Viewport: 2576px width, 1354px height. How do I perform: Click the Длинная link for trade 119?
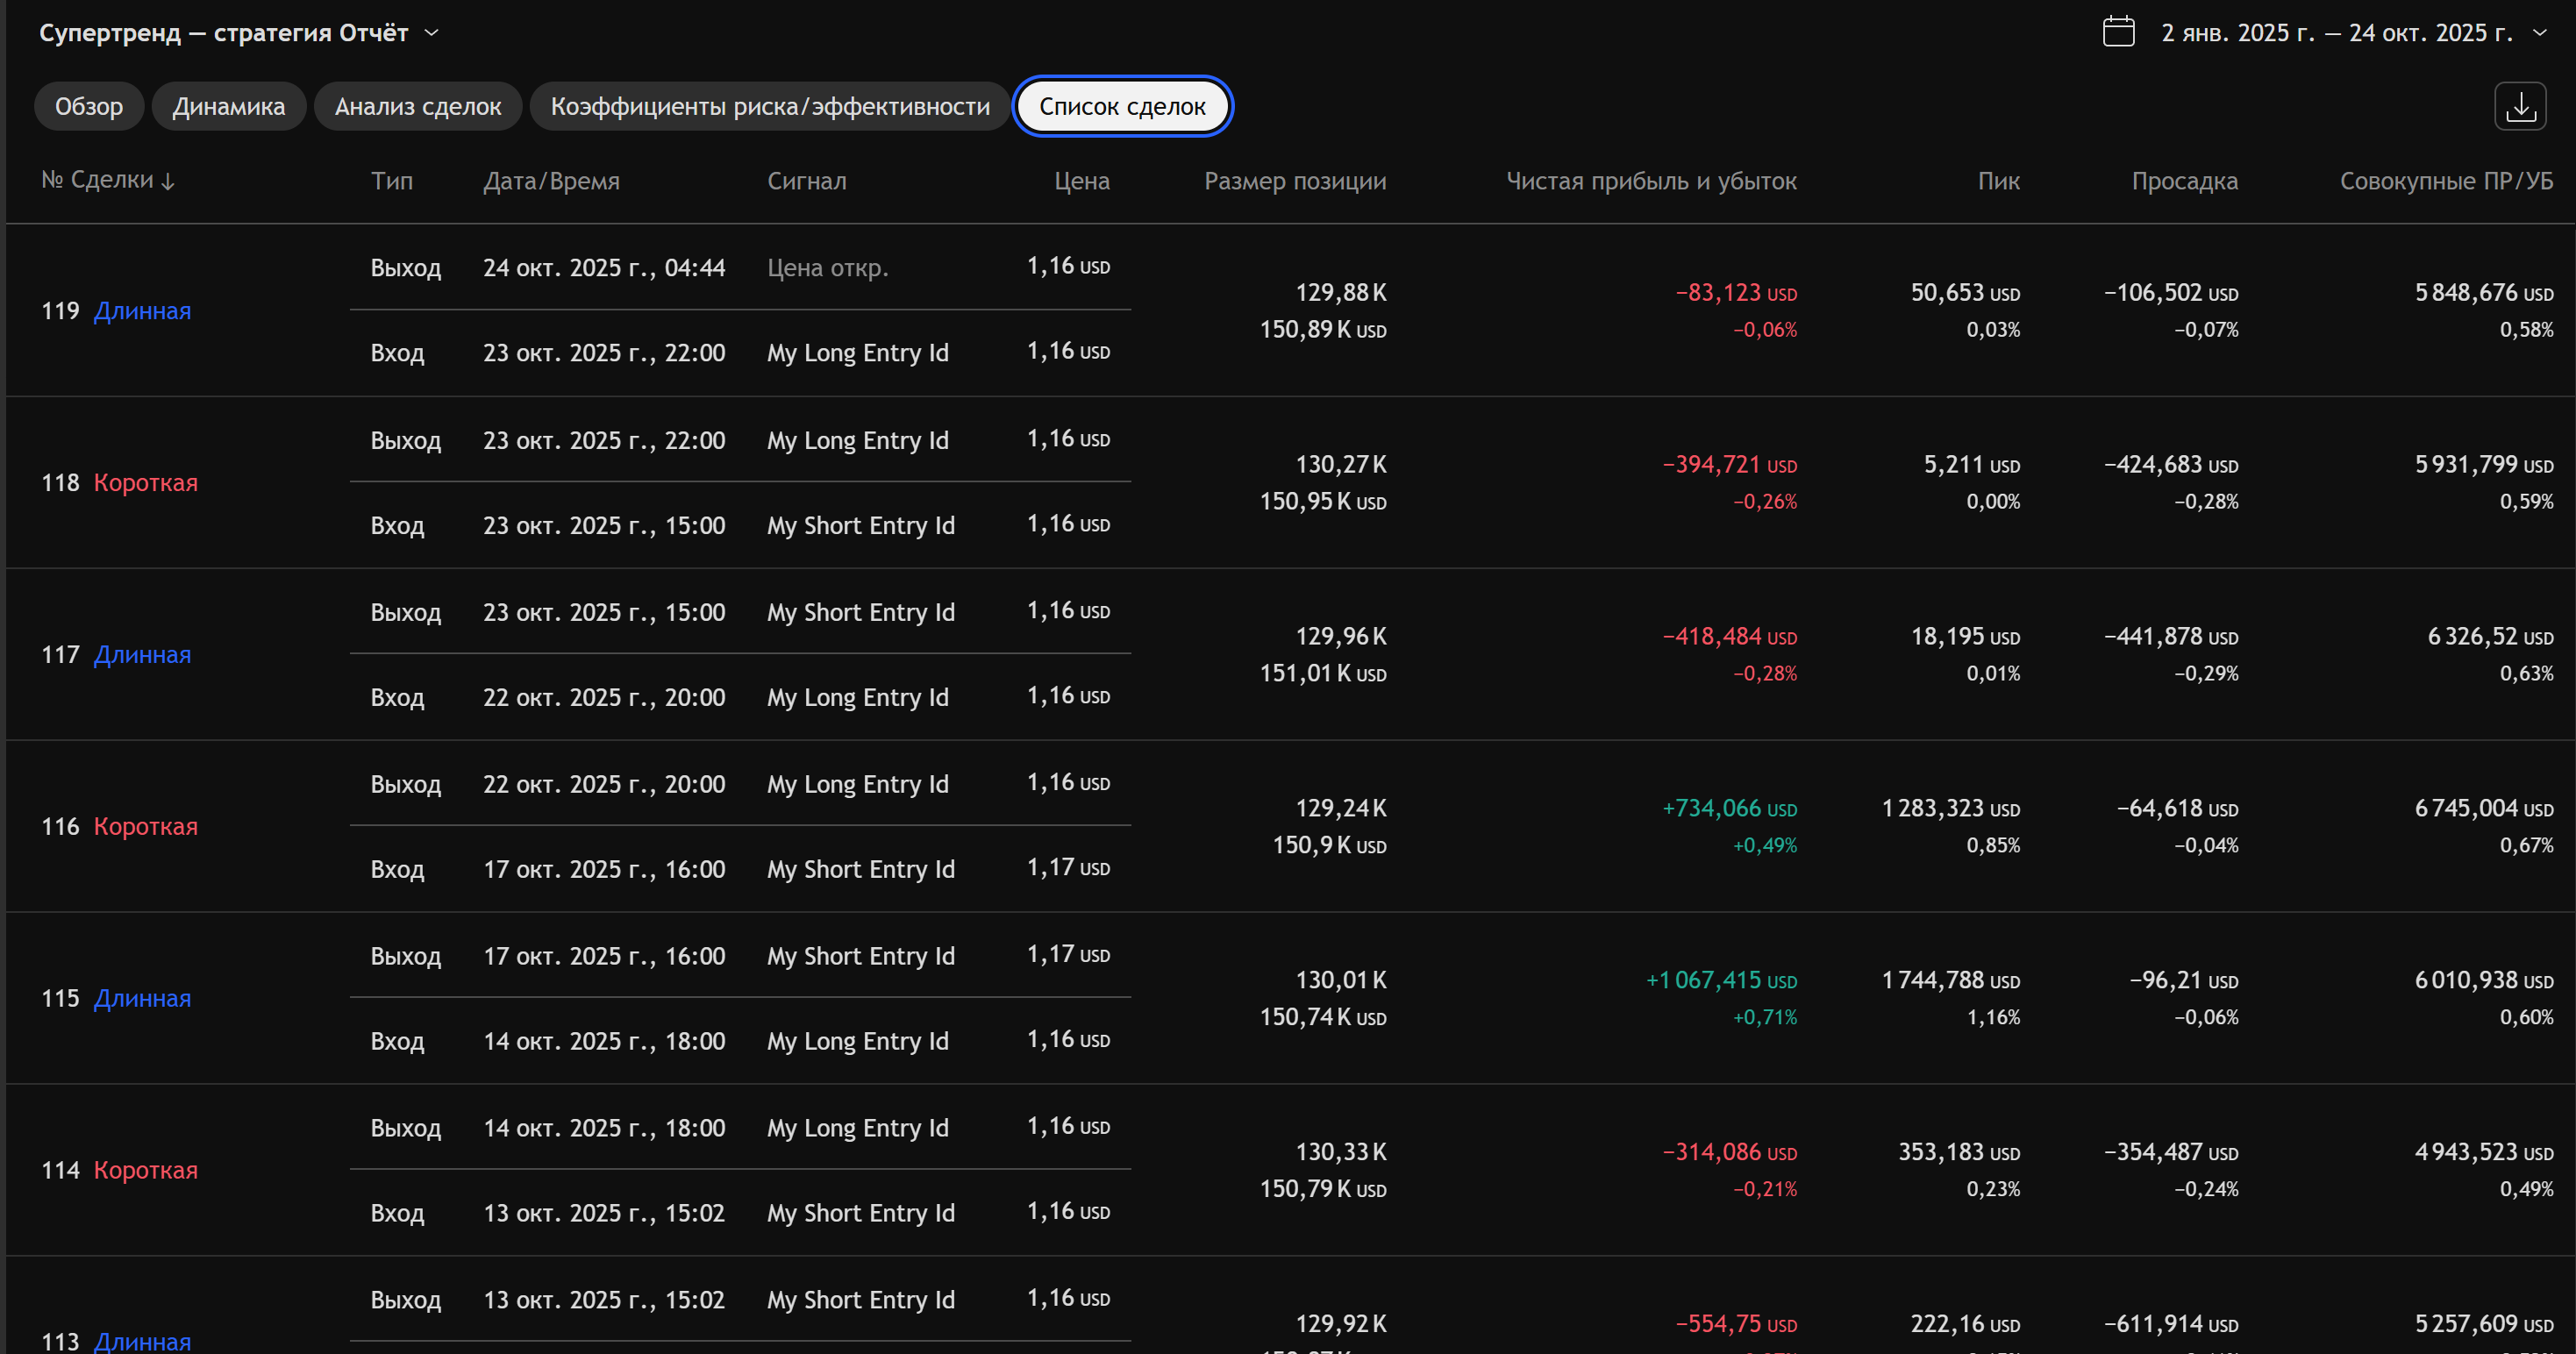pos(142,311)
